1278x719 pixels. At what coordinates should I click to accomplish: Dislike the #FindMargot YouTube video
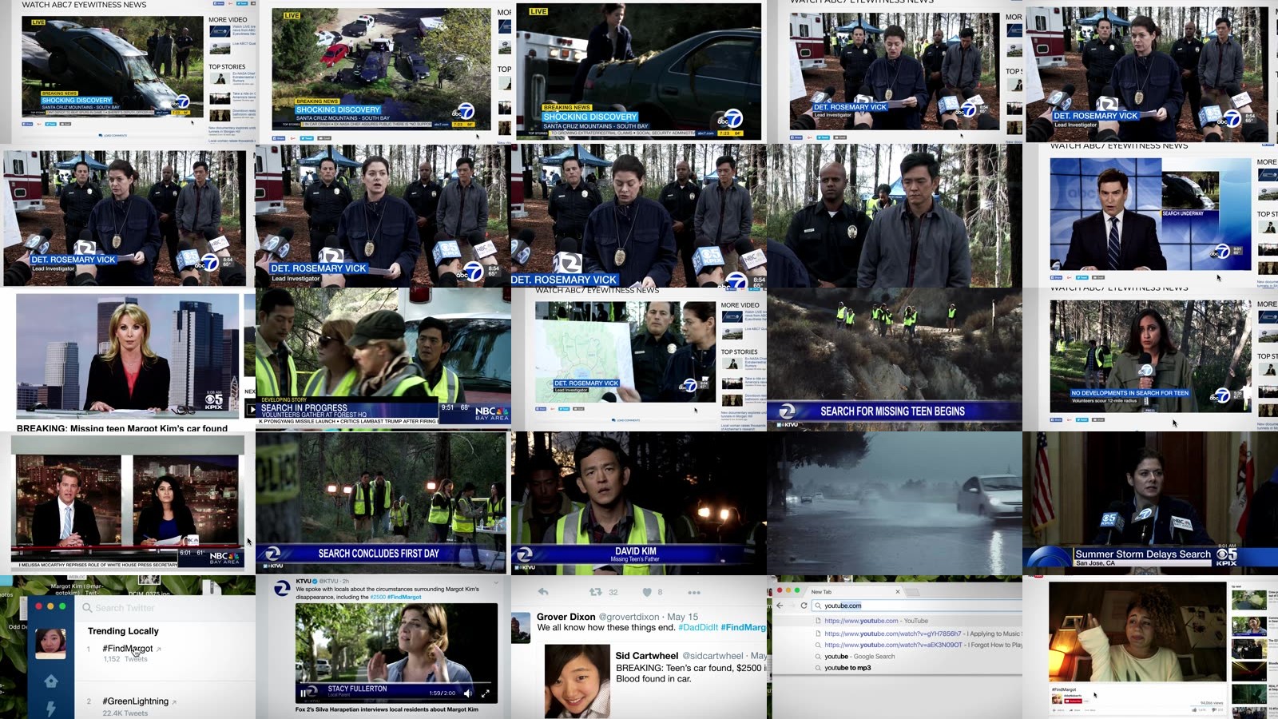click(x=1214, y=709)
